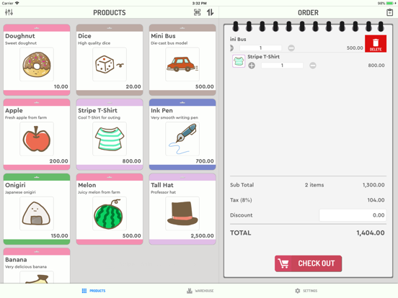Image resolution: width=398 pixels, height=298 pixels.
Task: Click the Stripe T-Shirt quantity field
Action: click(282, 66)
